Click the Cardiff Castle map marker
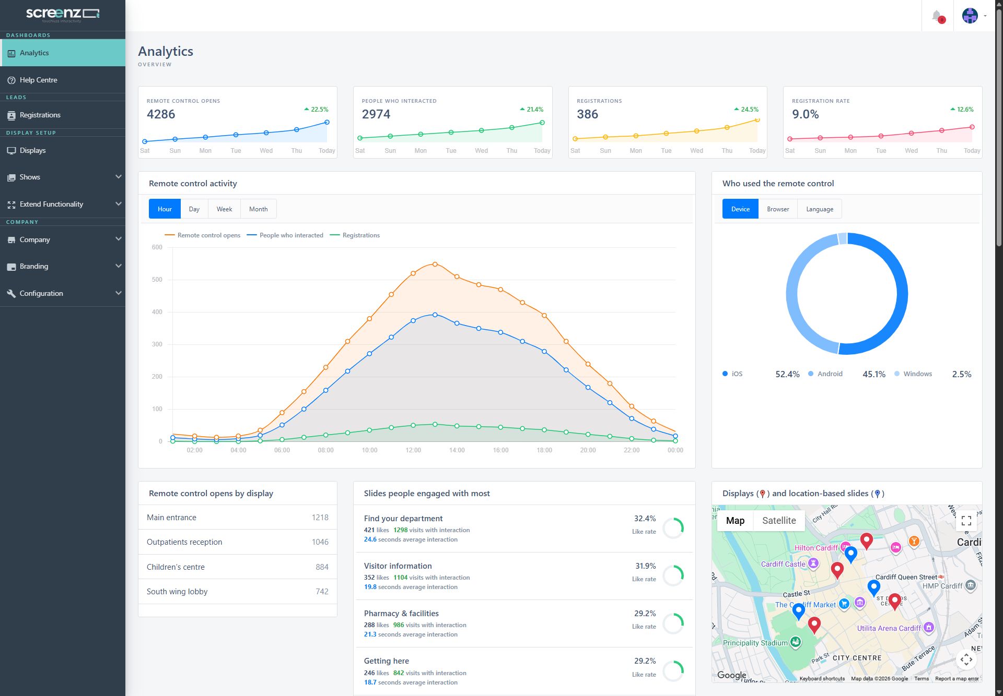Screen dimensions: 1003x696 click(x=813, y=563)
